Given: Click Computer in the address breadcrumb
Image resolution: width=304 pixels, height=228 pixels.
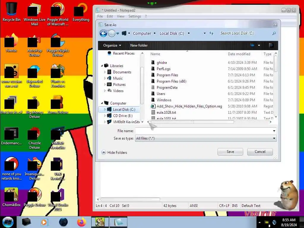Looking at the screenshot, I should (x=142, y=33).
